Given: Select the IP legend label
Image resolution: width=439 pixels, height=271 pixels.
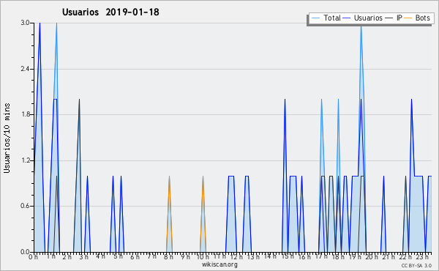Looking at the screenshot, I should click(x=399, y=18).
